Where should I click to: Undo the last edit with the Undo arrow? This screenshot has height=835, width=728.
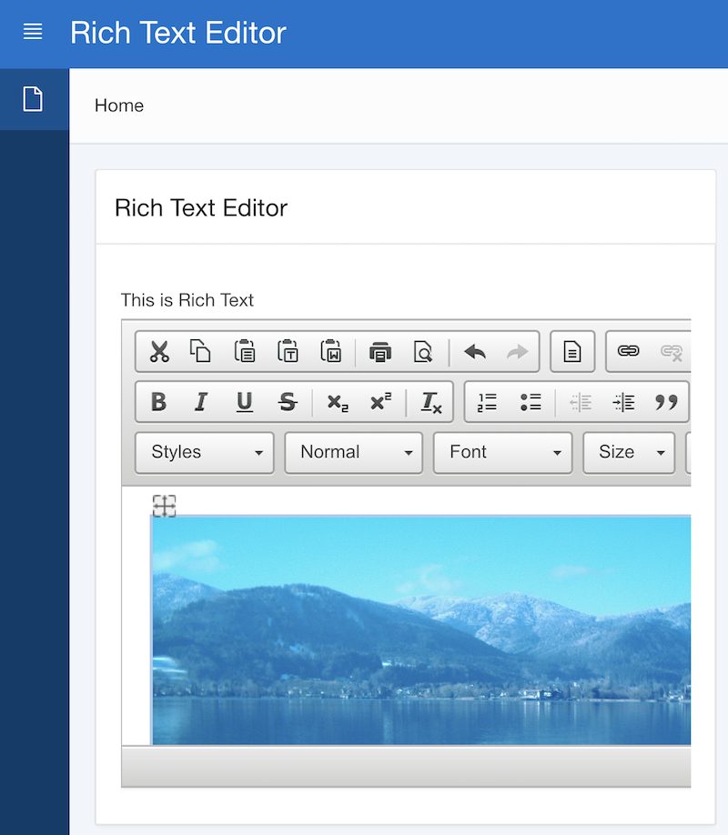click(474, 351)
